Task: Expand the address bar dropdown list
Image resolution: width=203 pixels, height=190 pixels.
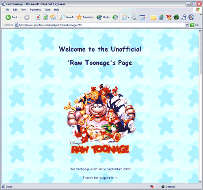Action: 187,25
